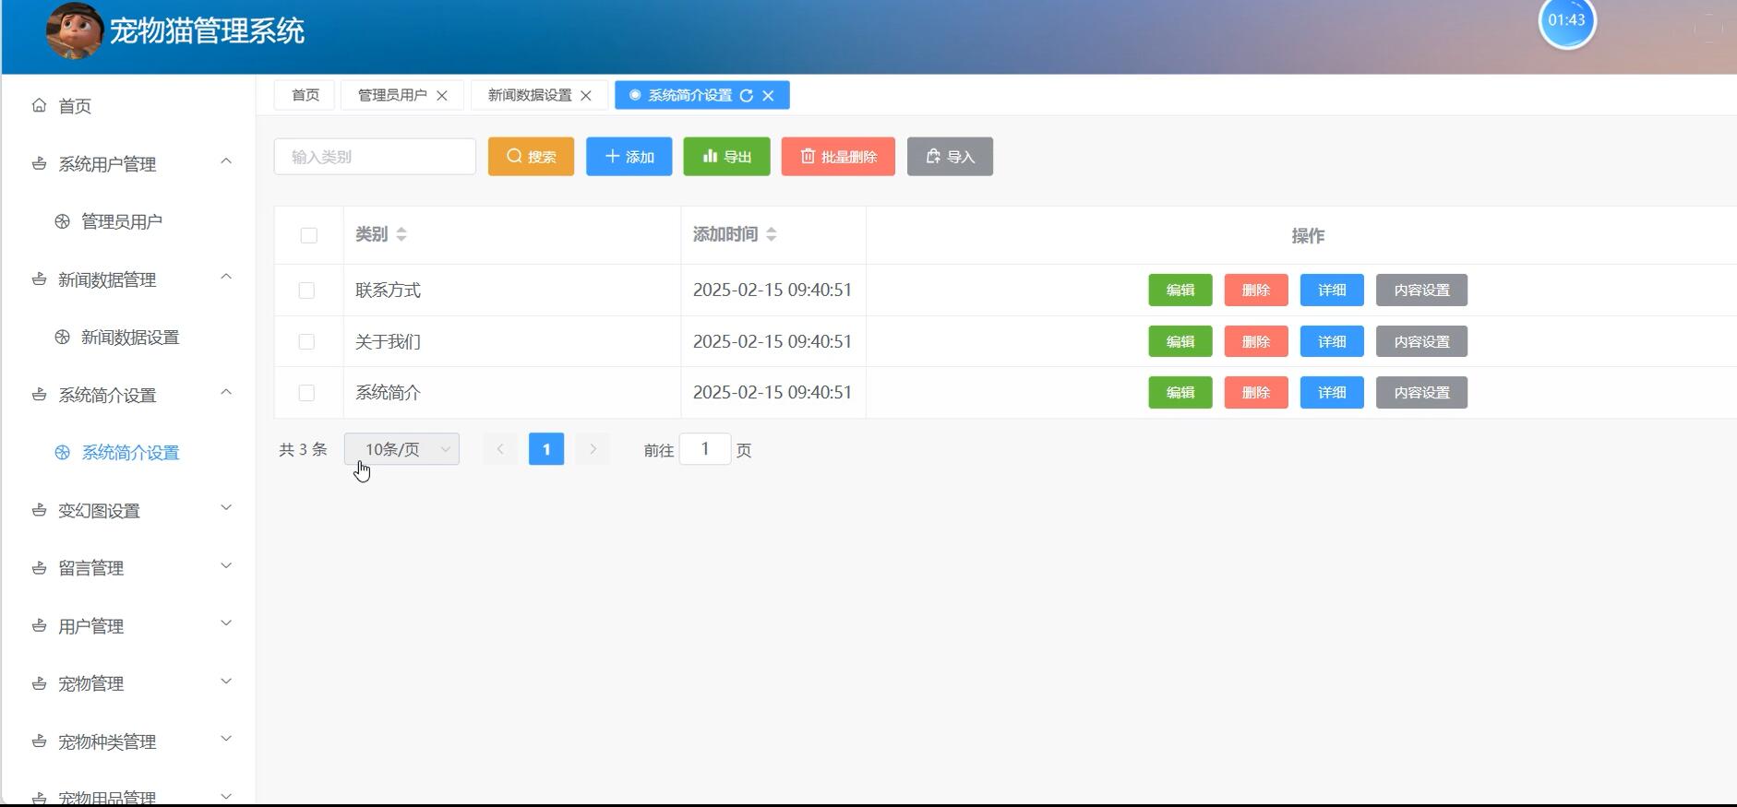This screenshot has height=807, width=1737.
Task: Collapse the 系统用户管理 menu chevron
Action: tap(226, 161)
